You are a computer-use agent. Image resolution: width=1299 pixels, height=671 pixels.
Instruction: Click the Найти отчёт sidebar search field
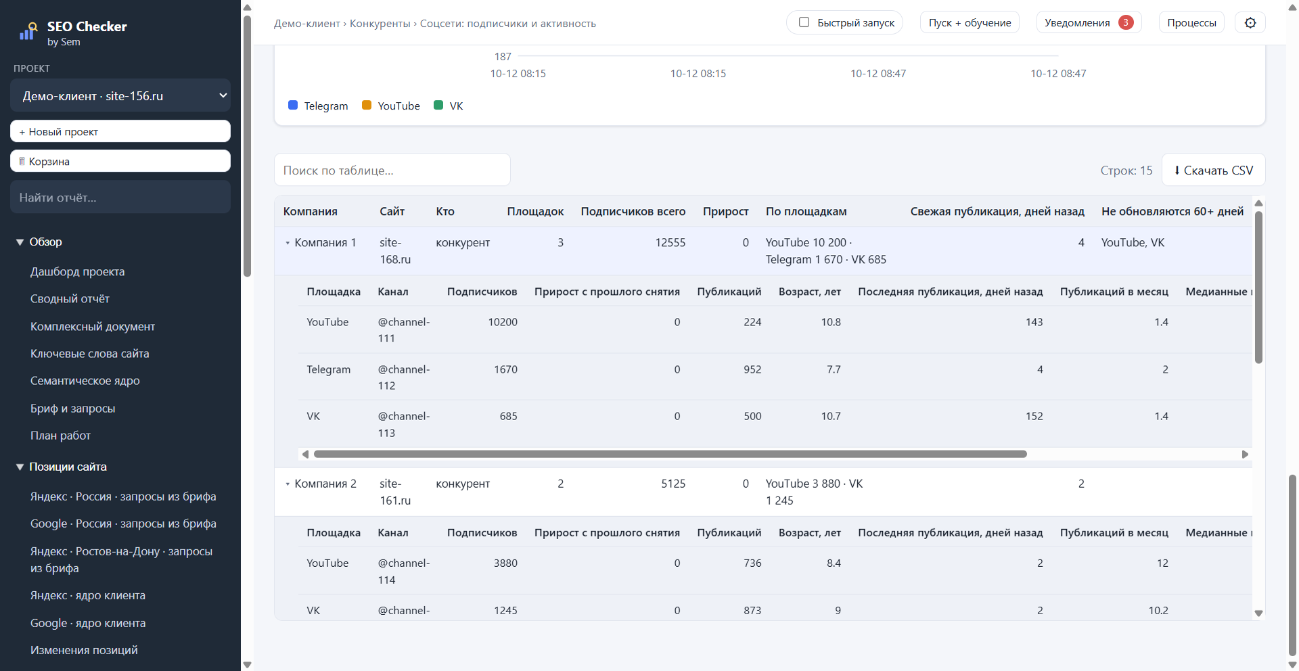coord(120,198)
